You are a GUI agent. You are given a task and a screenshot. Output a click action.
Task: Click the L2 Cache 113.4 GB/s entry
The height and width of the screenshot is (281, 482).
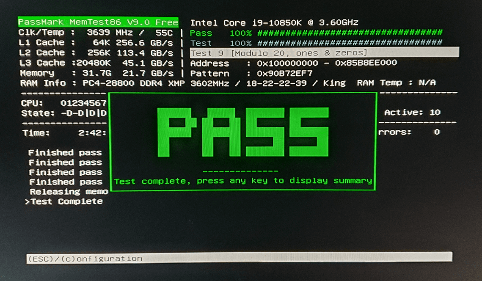[x=96, y=53]
